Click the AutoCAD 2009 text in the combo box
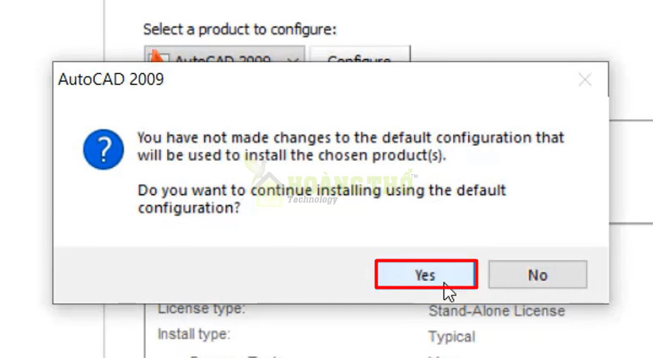 click(x=223, y=60)
